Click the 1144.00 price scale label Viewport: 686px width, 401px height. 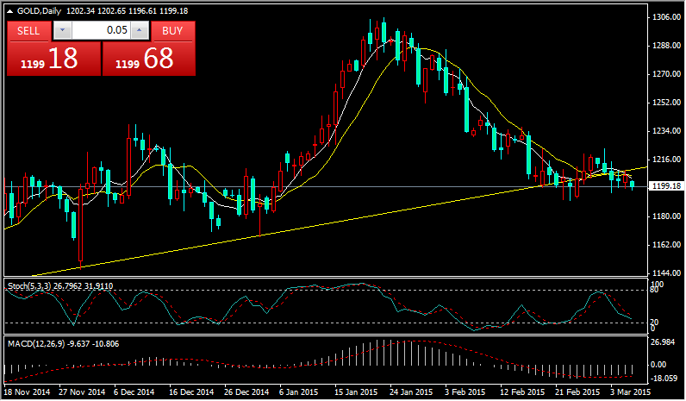(666, 273)
